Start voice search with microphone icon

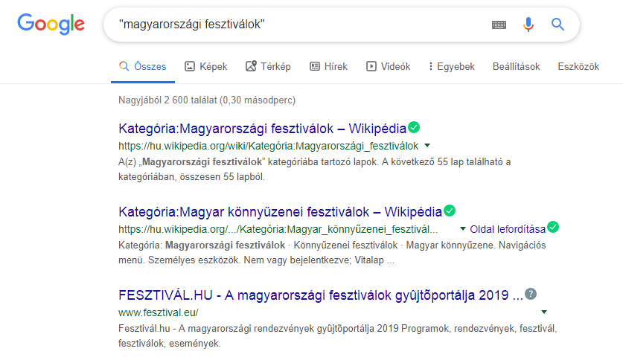coord(528,25)
